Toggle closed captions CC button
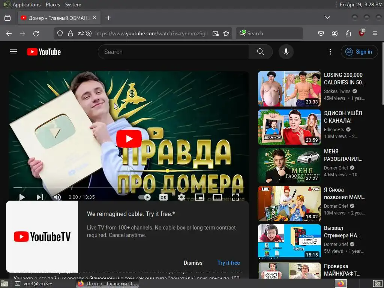The height and width of the screenshot is (288, 384). tap(163, 197)
